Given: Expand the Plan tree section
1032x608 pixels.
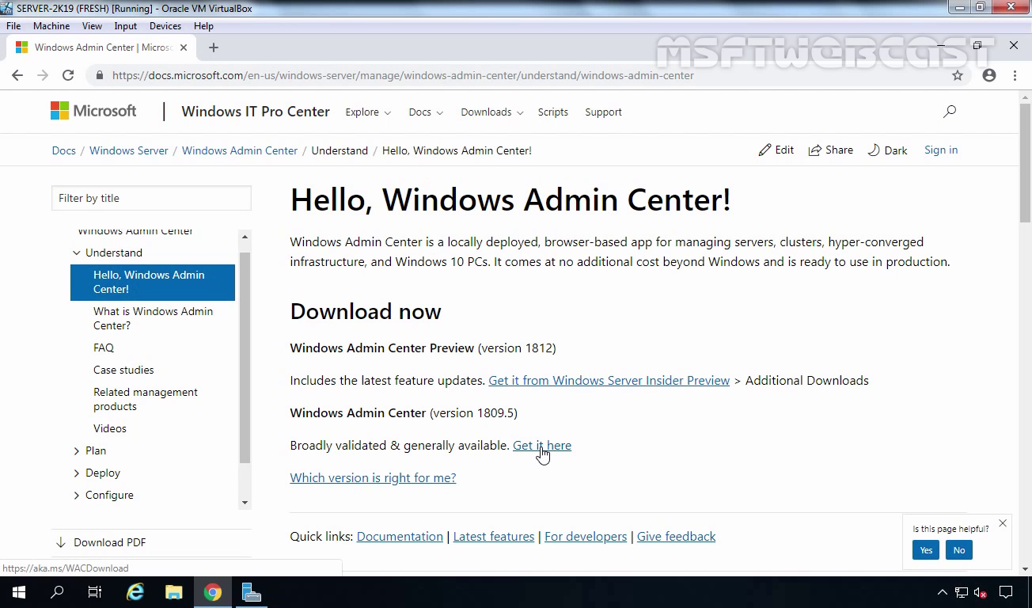Looking at the screenshot, I should [x=77, y=450].
